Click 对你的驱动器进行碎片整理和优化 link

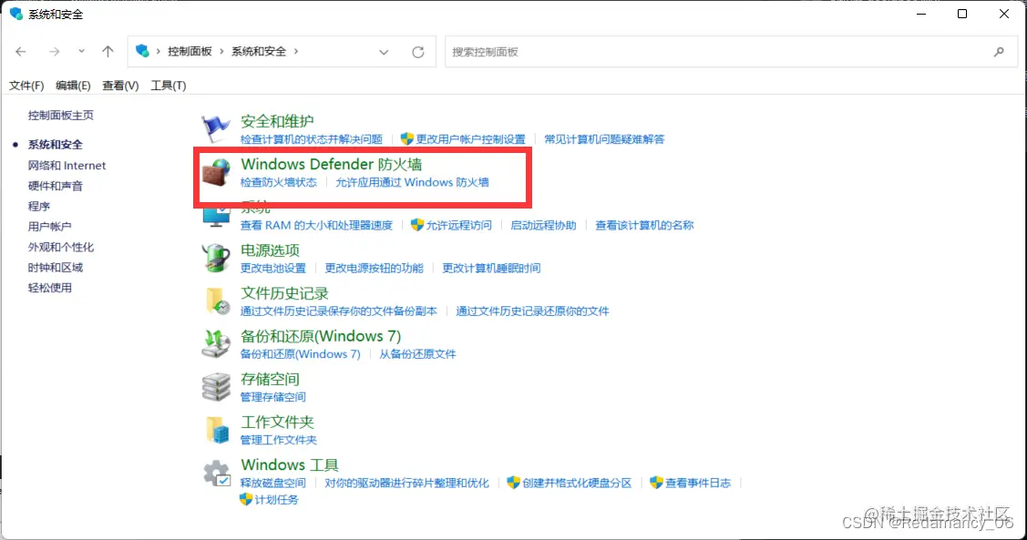(x=406, y=483)
